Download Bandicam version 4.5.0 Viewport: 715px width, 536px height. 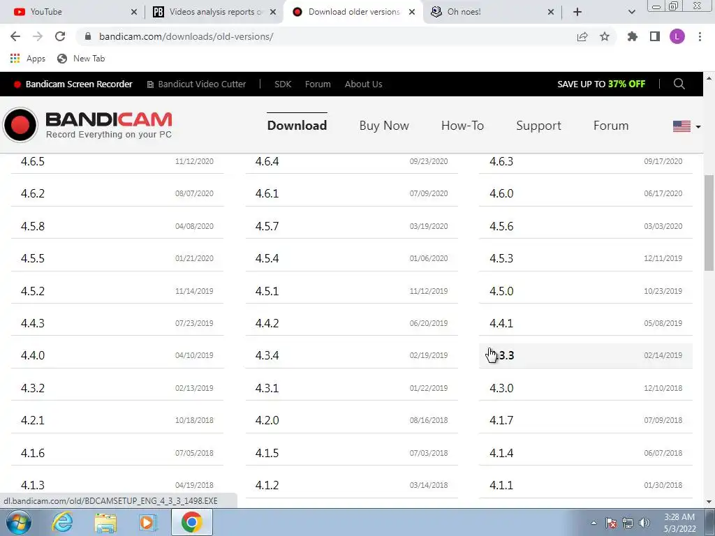tap(586, 291)
